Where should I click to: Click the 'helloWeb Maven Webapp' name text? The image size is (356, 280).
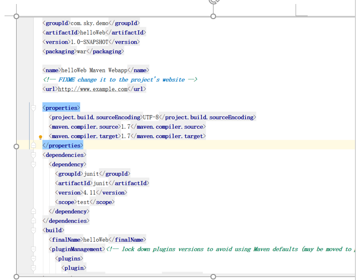94,70
